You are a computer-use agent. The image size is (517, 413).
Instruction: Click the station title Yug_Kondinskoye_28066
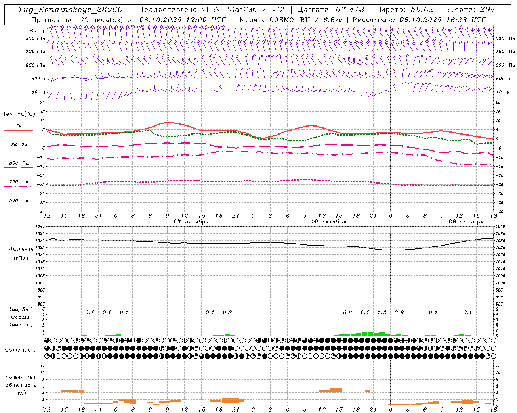[70, 10]
